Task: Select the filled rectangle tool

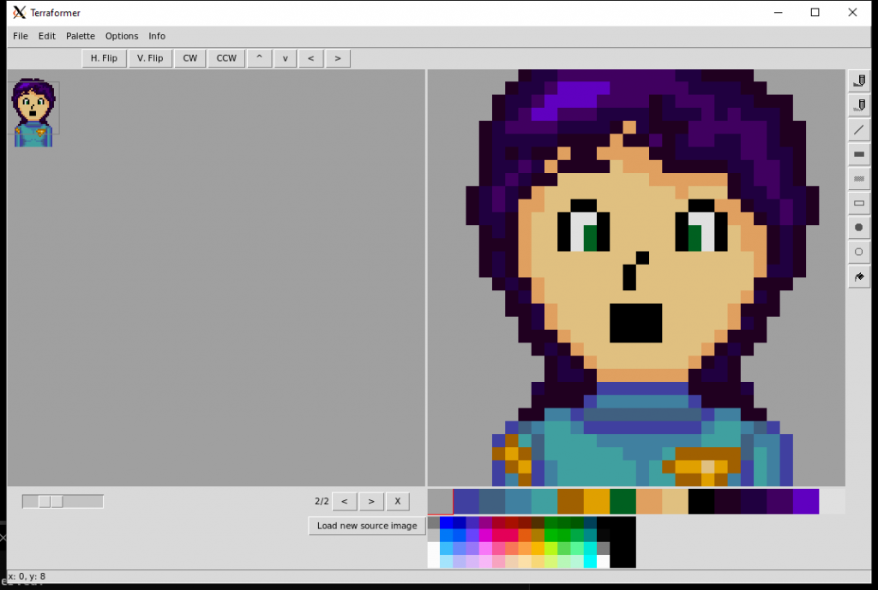Action: (x=859, y=154)
